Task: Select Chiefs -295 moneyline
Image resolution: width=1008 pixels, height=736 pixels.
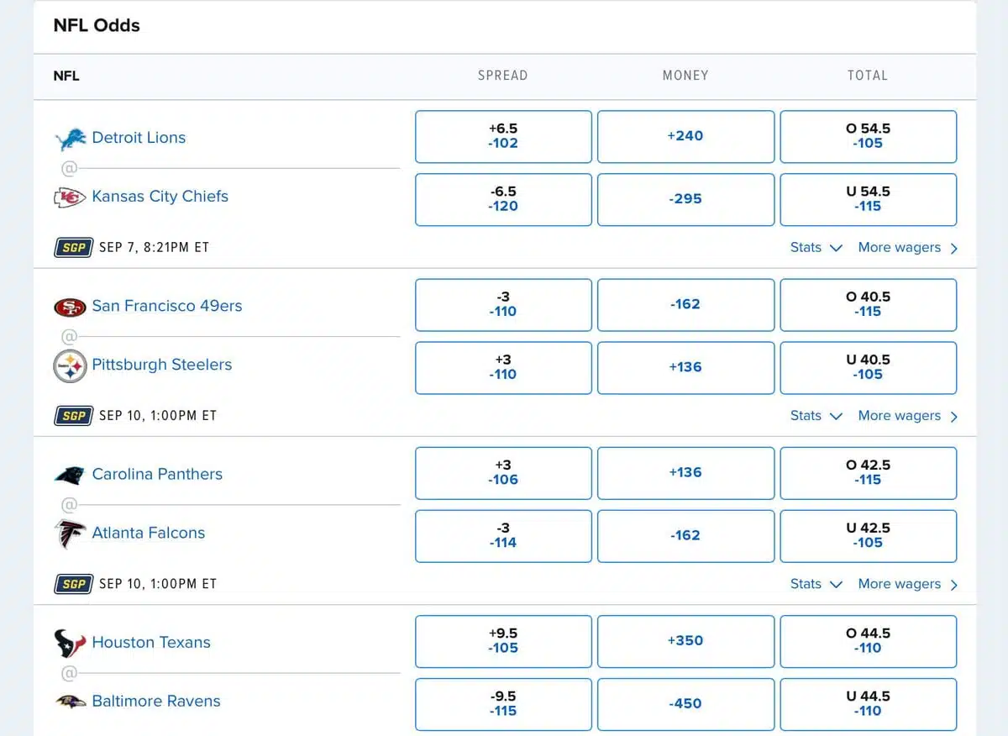Action: tap(685, 199)
